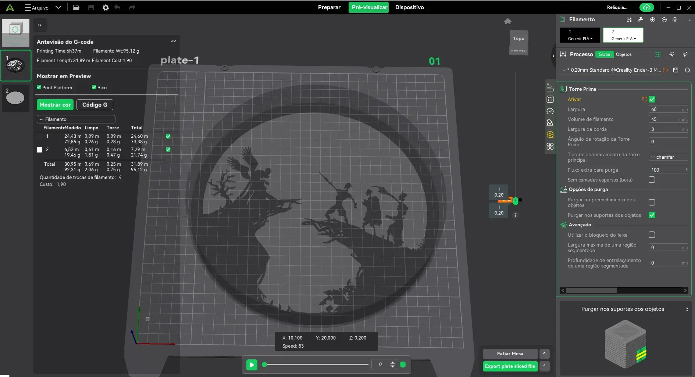695x377 pixels.
Task: Add a filament with the plus icon
Action: 652,19
